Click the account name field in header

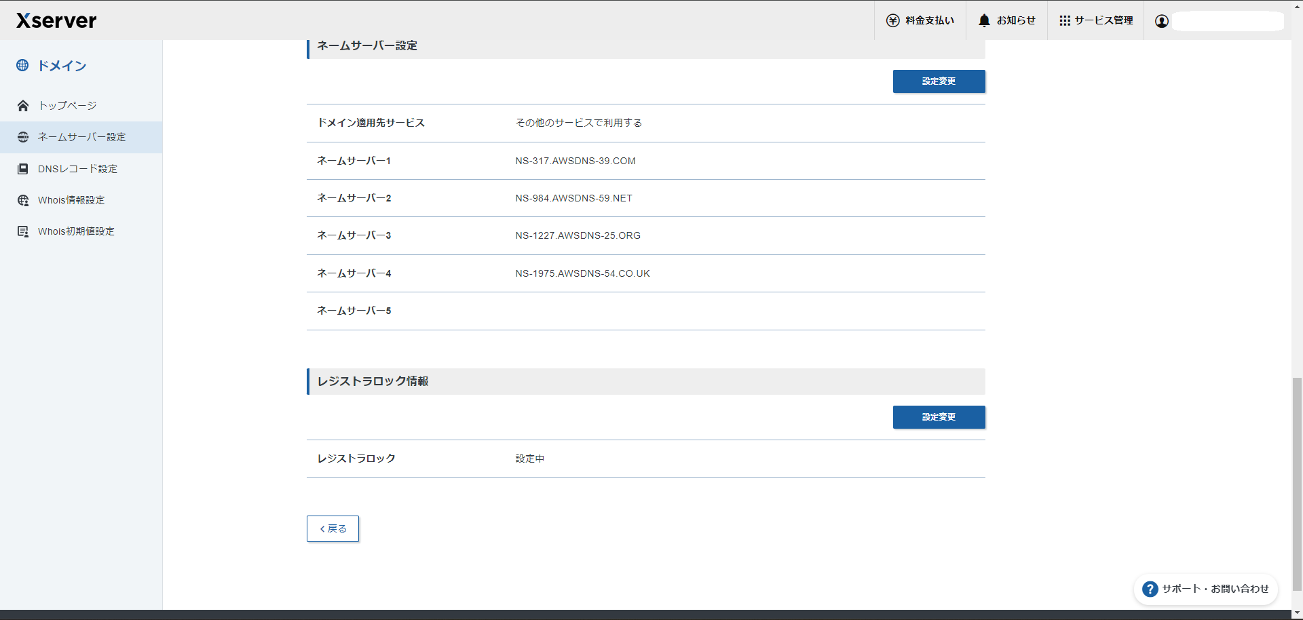[1228, 21]
